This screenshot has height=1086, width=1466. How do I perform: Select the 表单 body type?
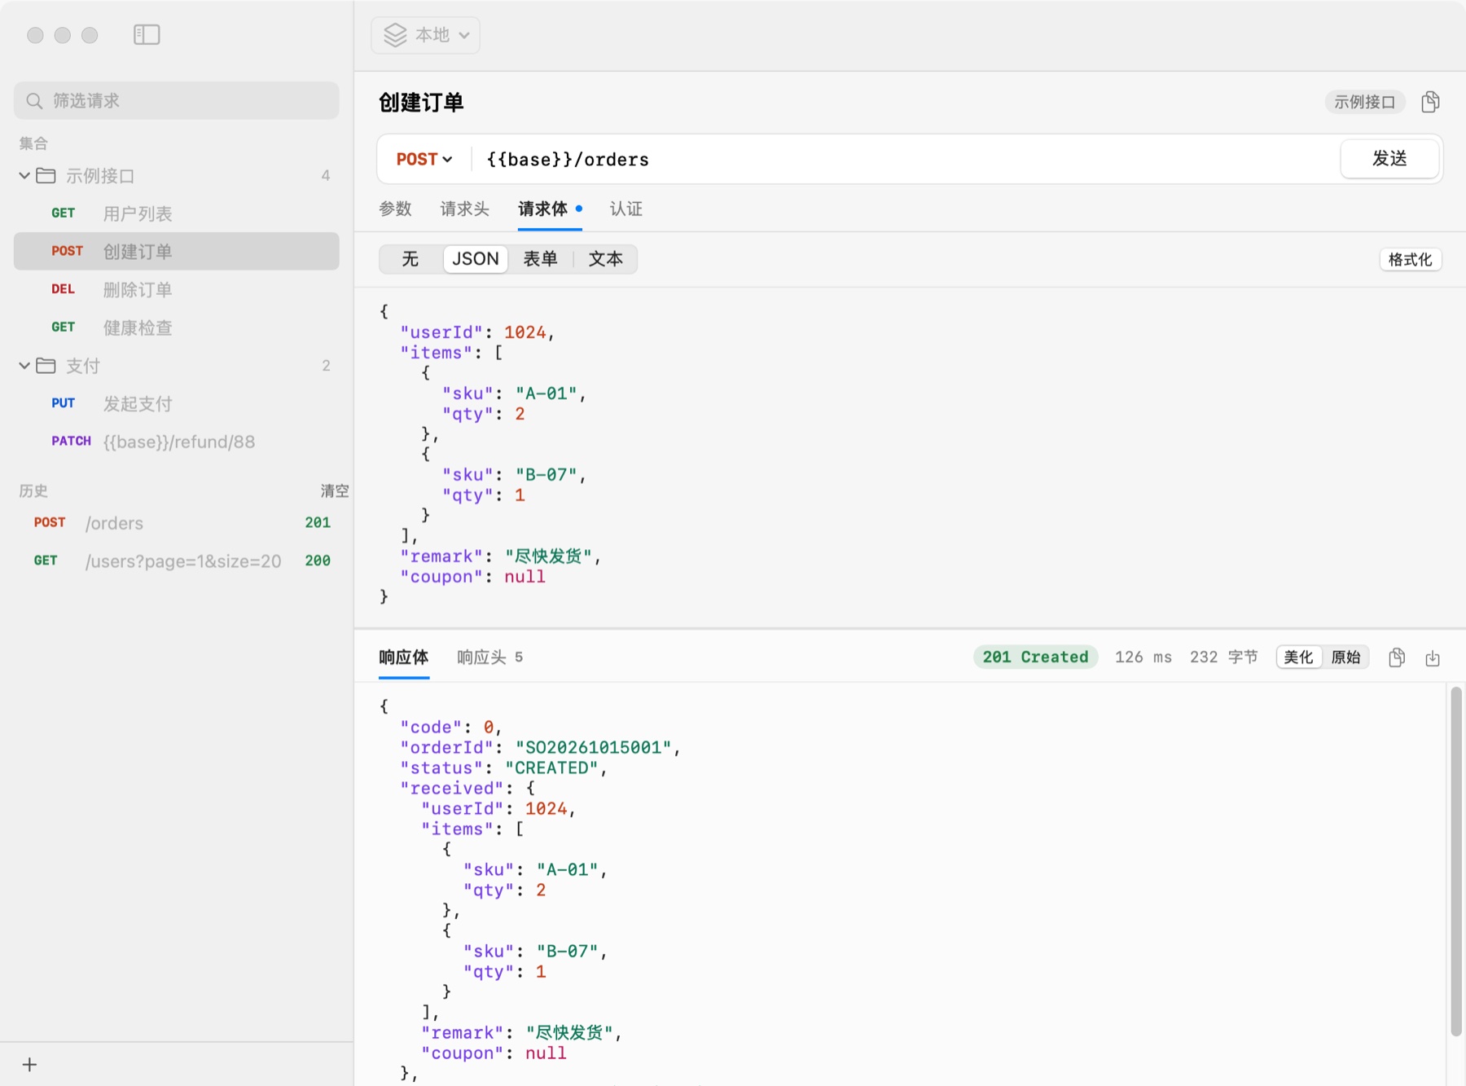540,259
